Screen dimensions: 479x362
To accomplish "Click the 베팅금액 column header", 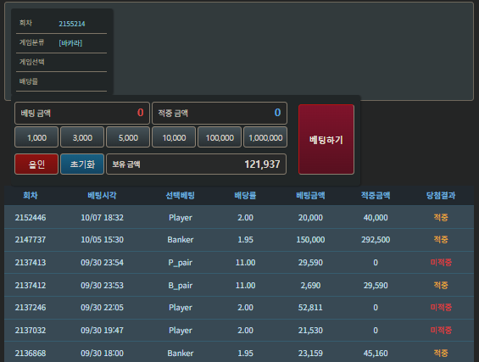I will pyautogui.click(x=310, y=196).
